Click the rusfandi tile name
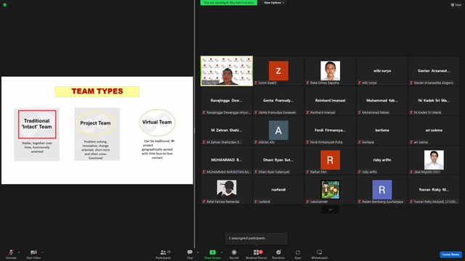The image size is (465, 261). (278, 189)
